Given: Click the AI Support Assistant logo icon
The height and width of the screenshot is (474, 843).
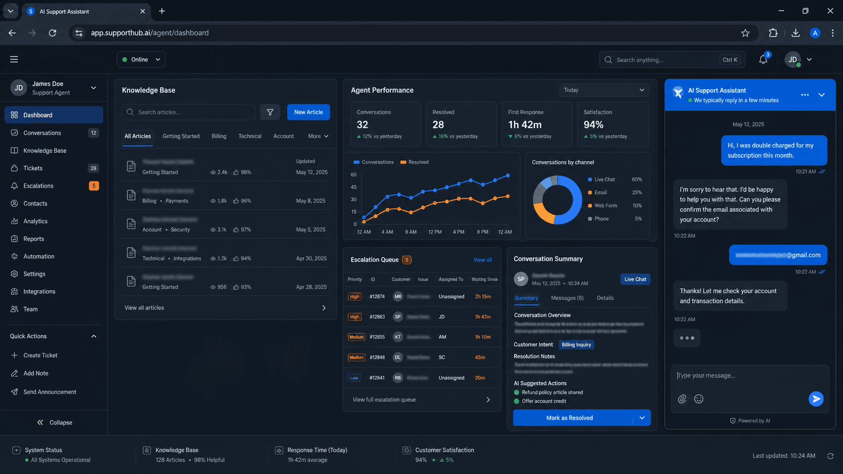Looking at the screenshot, I should pyautogui.click(x=678, y=92).
